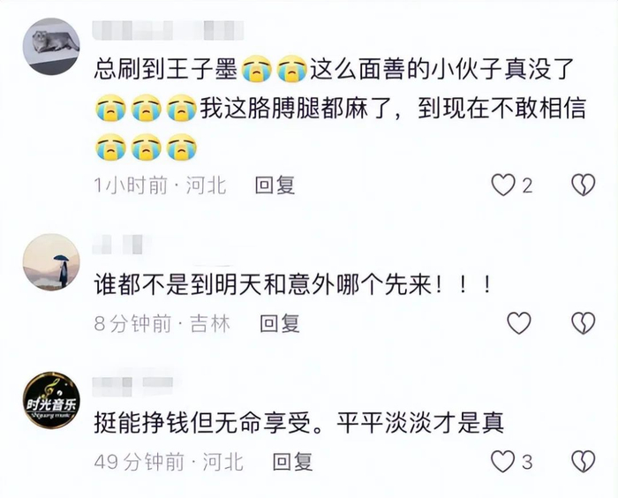The height and width of the screenshot is (498, 618).
Task: Open the umbrella avatar profile
Action: (x=51, y=262)
